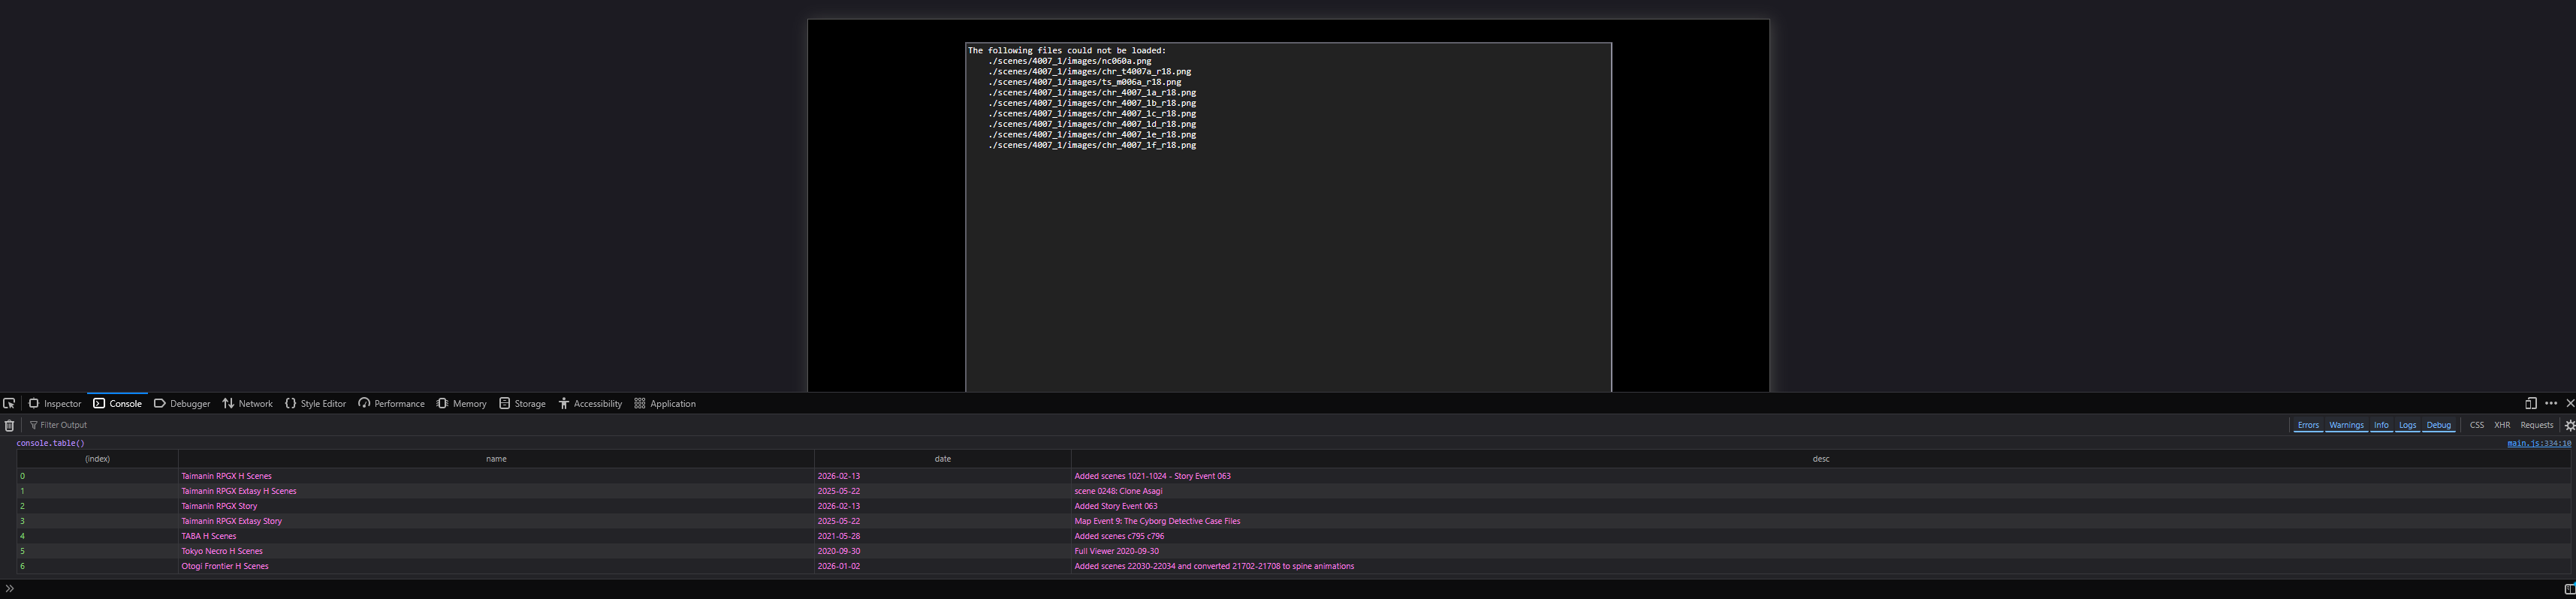This screenshot has height=599, width=2576.
Task: Switch to the Storage tab
Action: point(523,404)
